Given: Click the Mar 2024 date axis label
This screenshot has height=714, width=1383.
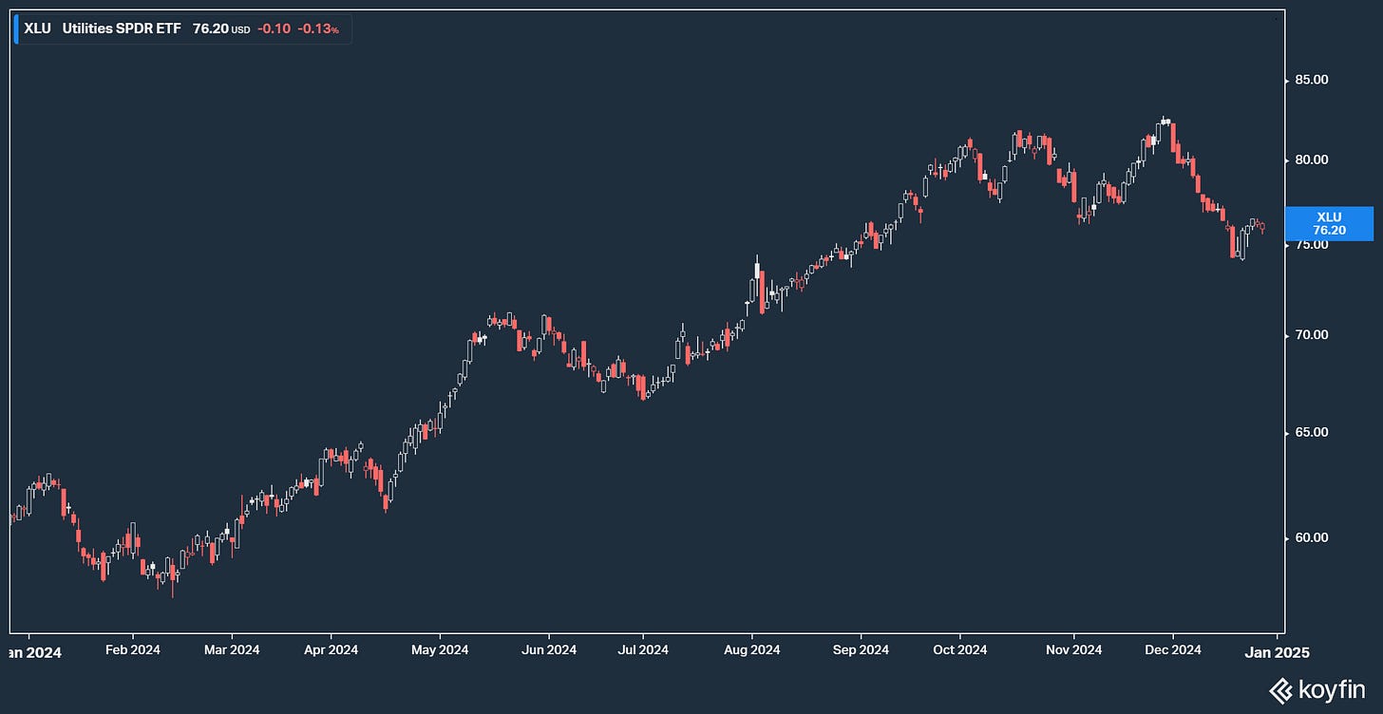Looking at the screenshot, I should tap(232, 650).
